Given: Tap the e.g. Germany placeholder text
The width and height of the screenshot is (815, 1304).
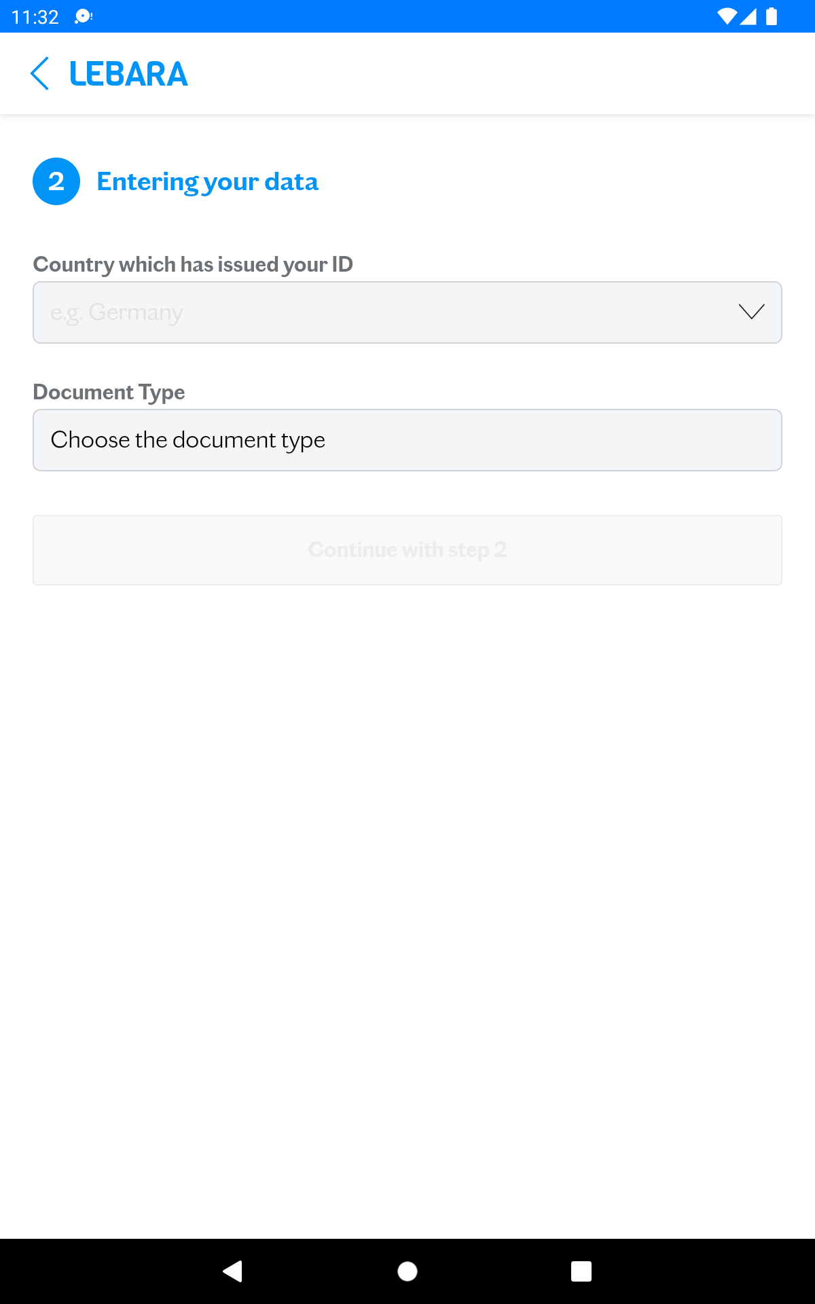Looking at the screenshot, I should (x=117, y=313).
